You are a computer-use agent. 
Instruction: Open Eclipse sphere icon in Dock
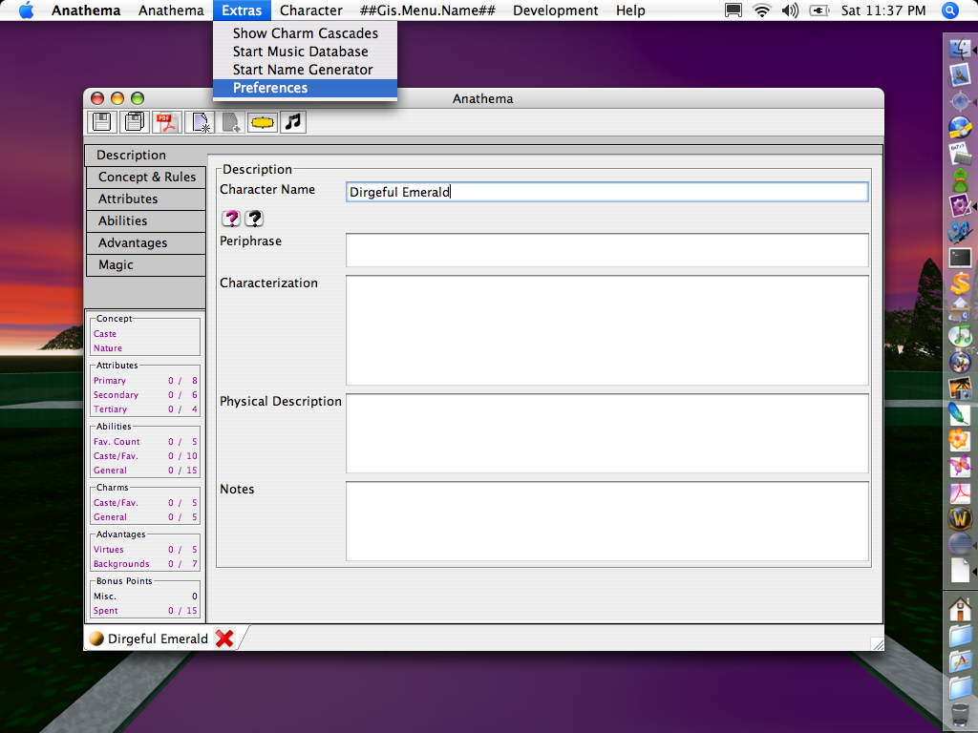[961, 544]
